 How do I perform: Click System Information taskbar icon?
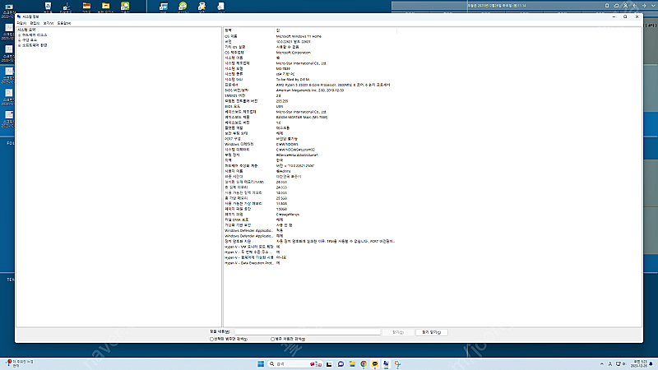tap(386, 363)
